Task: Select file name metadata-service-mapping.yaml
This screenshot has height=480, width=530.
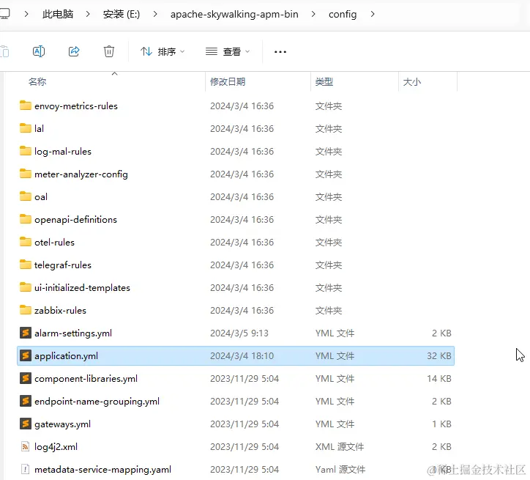Action: tap(102, 470)
